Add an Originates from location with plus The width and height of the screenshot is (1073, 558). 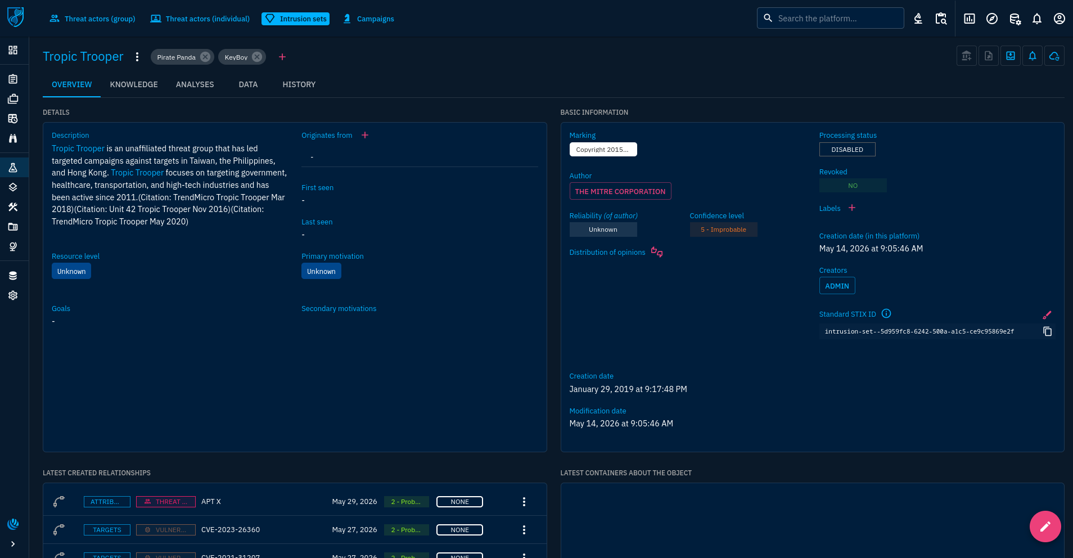(x=365, y=135)
